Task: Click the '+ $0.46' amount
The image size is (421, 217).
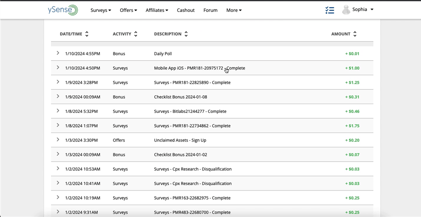Action: tap(352, 111)
